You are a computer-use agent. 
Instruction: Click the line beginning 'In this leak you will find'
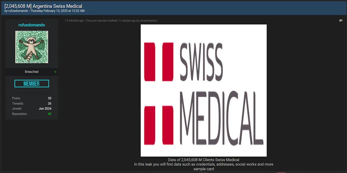tap(204, 164)
